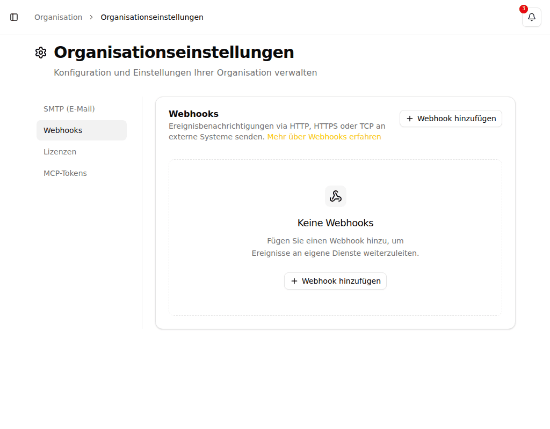Click the settings gear icon beside the title
The image size is (550, 429).
(x=41, y=53)
